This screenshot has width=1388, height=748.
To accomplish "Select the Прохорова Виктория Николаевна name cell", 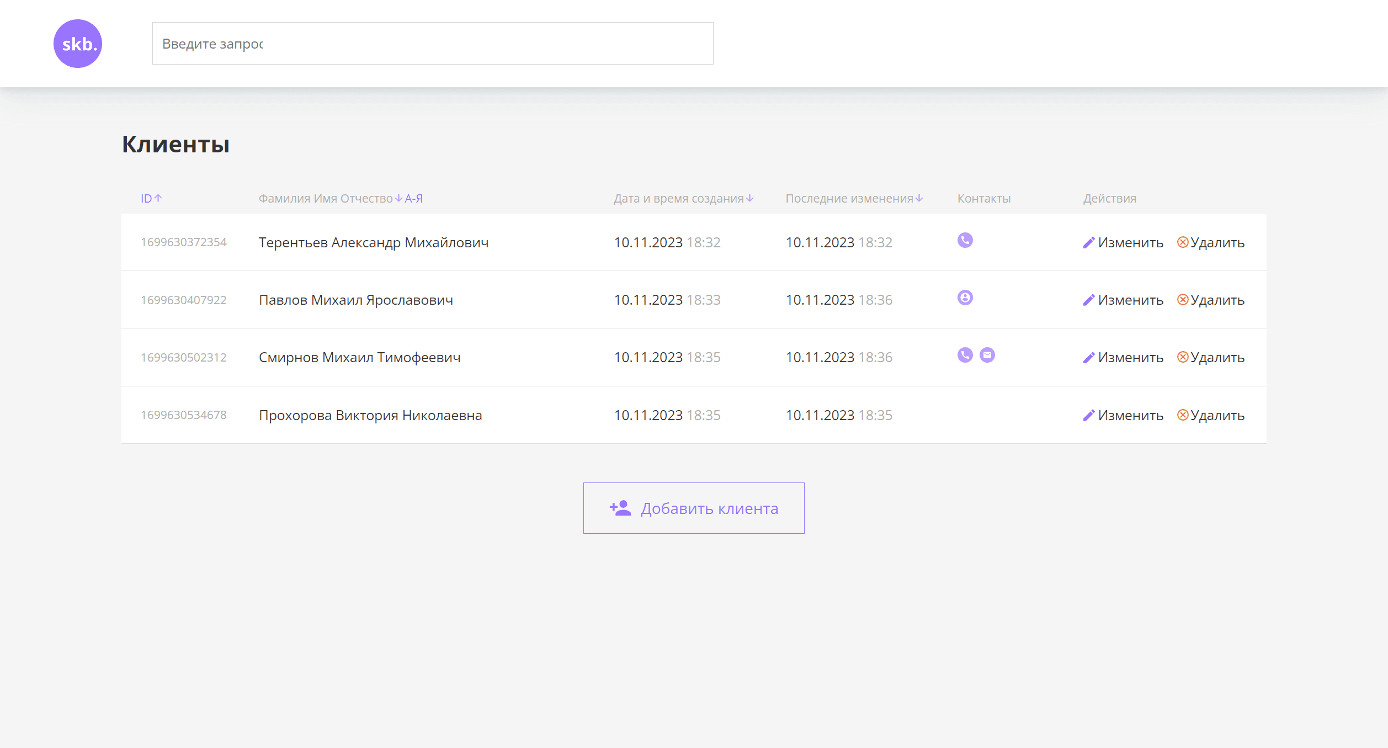I will pos(370,415).
